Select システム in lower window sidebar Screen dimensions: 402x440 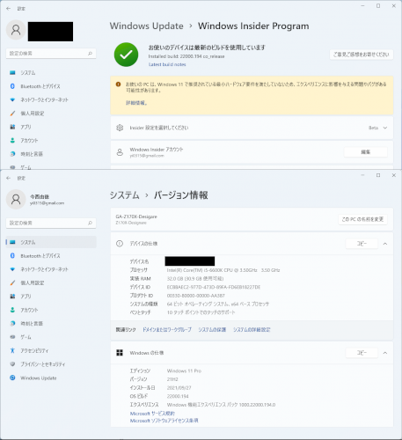[x=51, y=242]
